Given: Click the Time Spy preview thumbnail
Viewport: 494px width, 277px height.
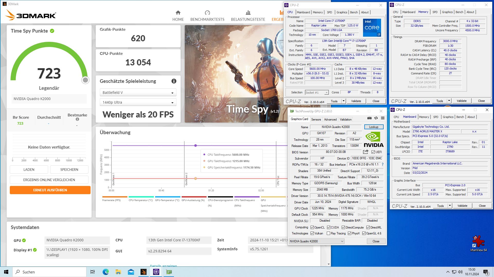Looking at the screenshot, I should (235, 74).
